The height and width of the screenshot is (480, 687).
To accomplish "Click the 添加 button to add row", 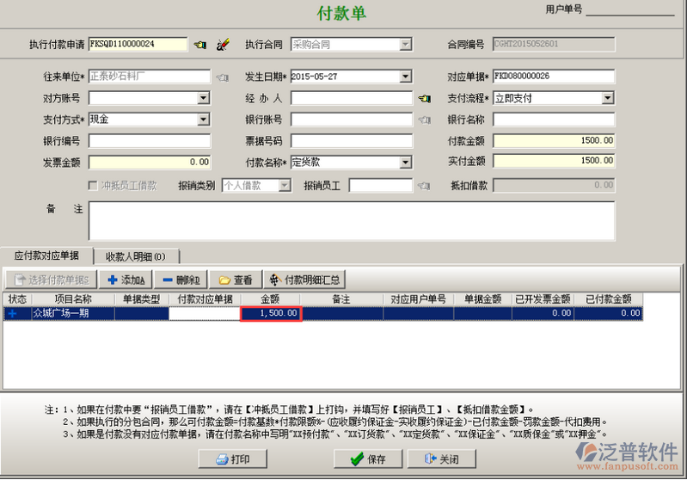I will pyautogui.click(x=126, y=280).
